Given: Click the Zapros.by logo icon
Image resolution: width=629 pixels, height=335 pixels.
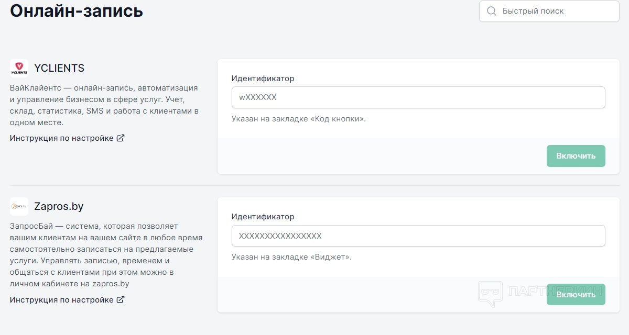Looking at the screenshot, I should point(19,206).
